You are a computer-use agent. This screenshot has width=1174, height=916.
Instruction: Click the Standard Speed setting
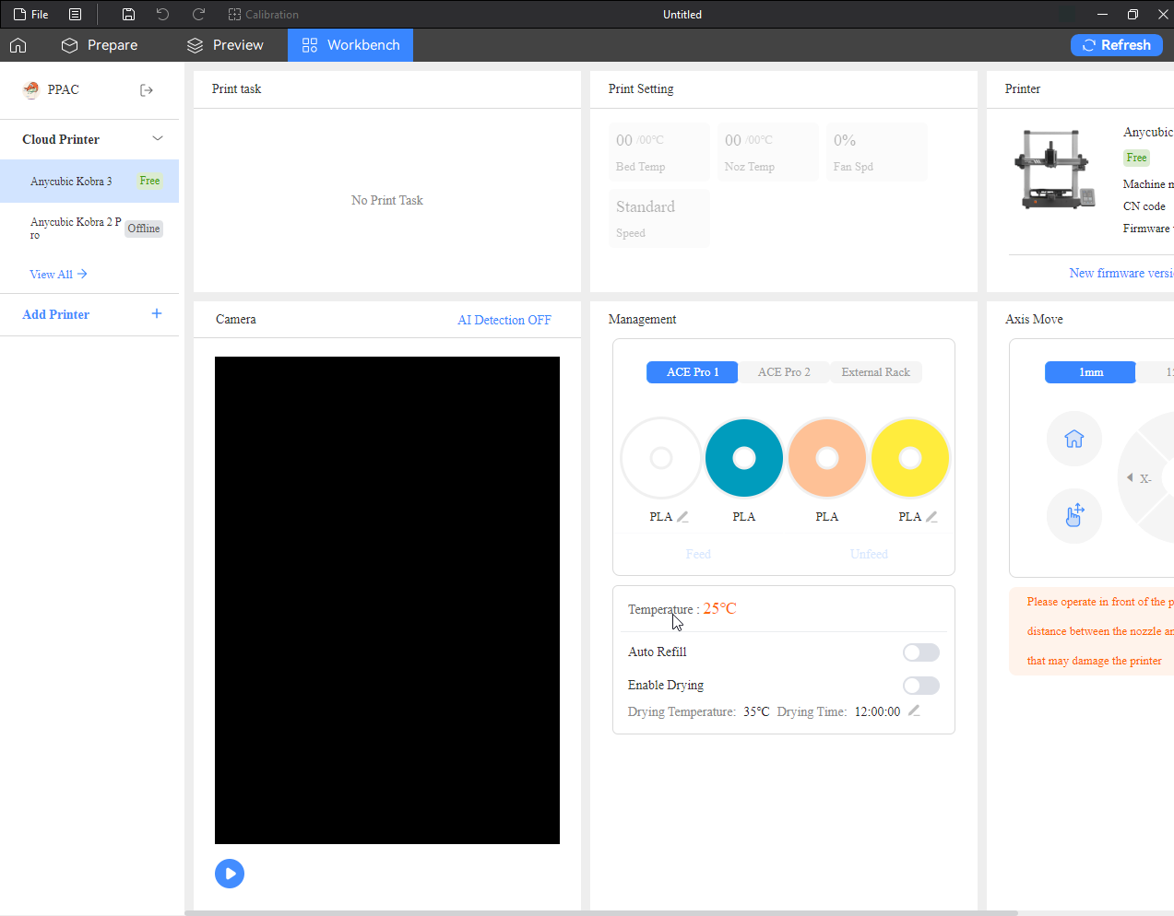659,218
